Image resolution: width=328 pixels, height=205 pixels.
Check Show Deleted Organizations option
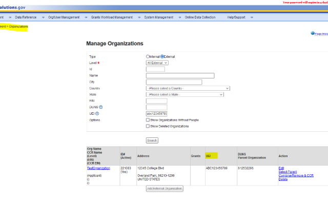pyautogui.click(x=148, y=126)
